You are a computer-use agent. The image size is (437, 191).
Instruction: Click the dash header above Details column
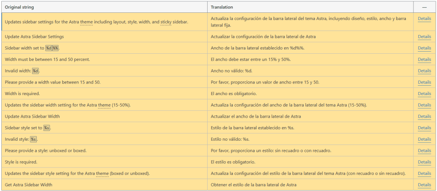point(424,7)
